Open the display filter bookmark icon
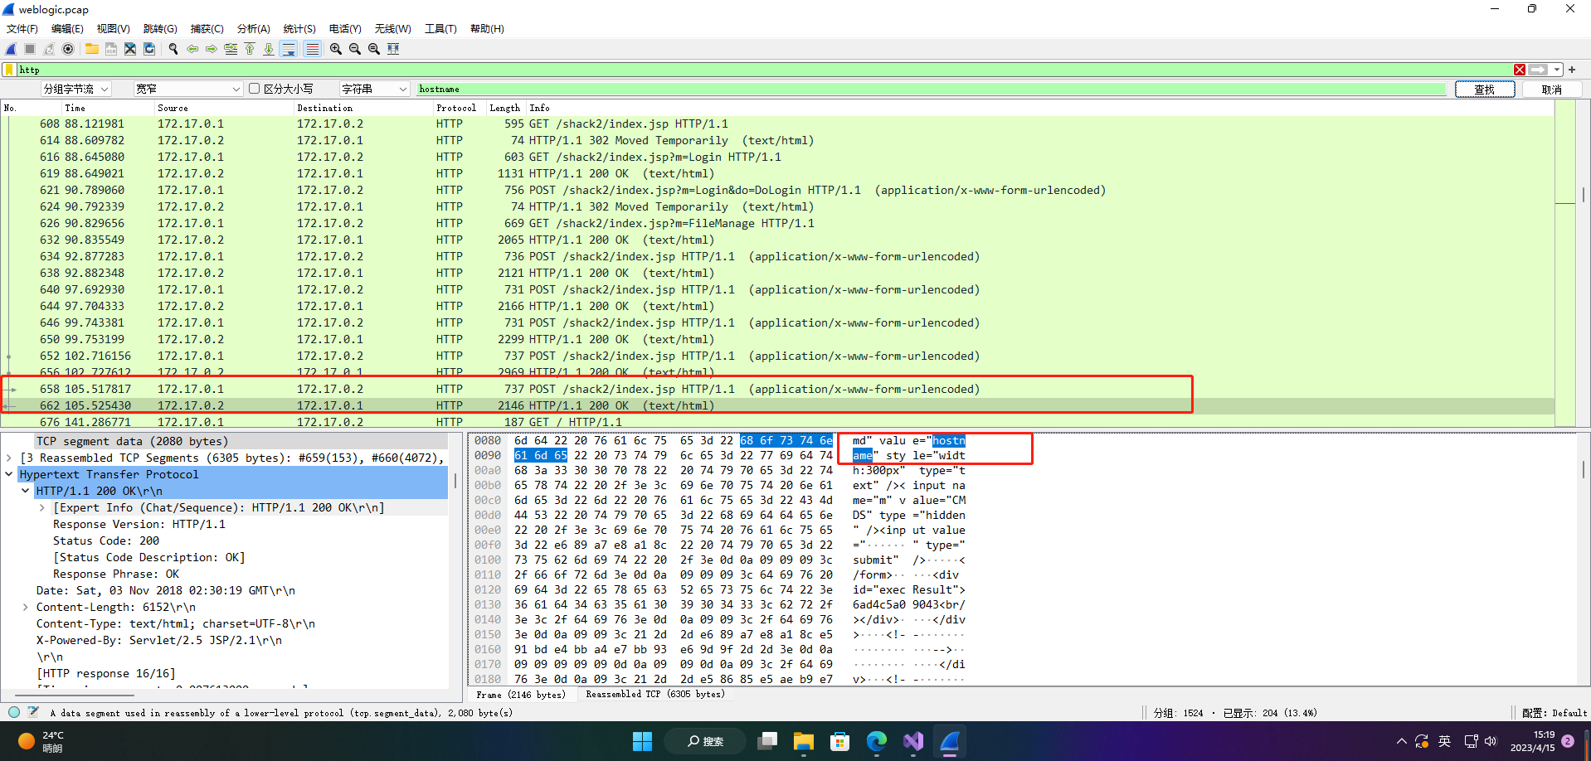Screen dimensions: 1591x761 (x=9, y=70)
